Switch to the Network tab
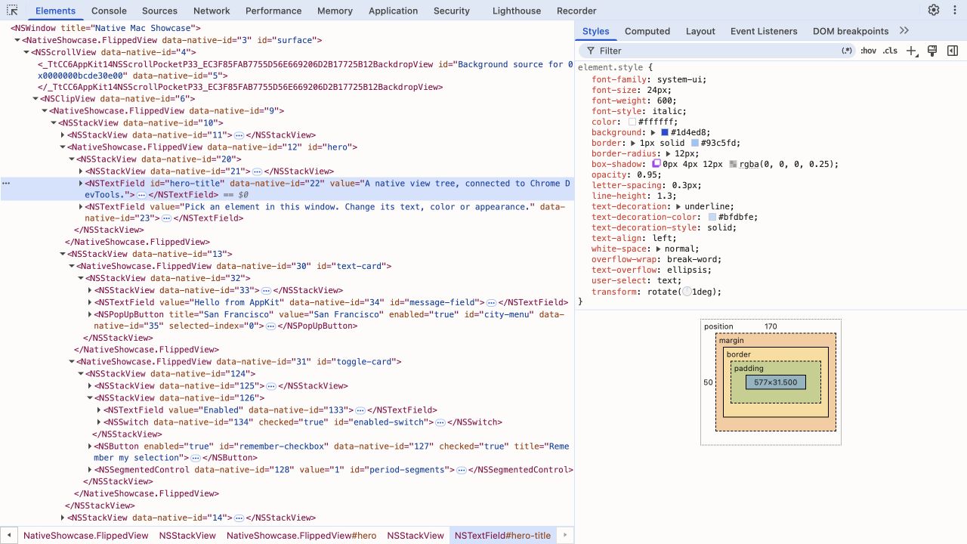967x544 pixels. (x=212, y=11)
